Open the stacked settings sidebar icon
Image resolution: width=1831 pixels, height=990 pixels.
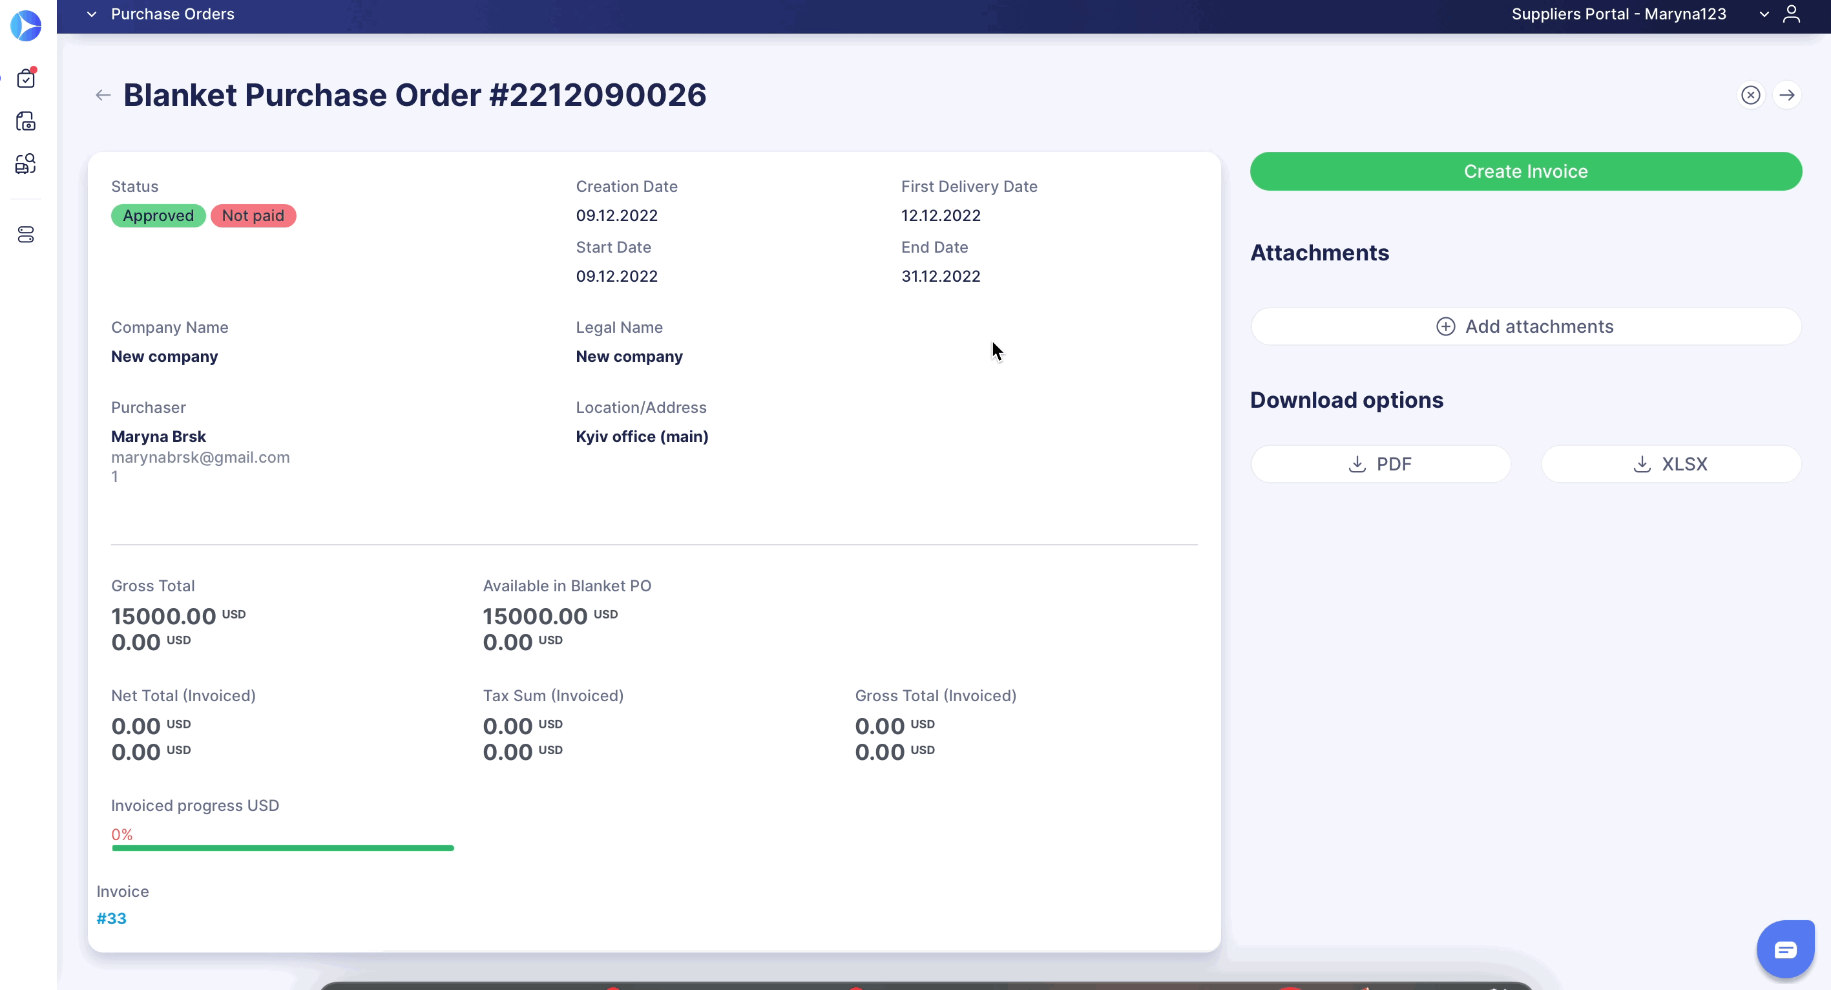pos(26,235)
